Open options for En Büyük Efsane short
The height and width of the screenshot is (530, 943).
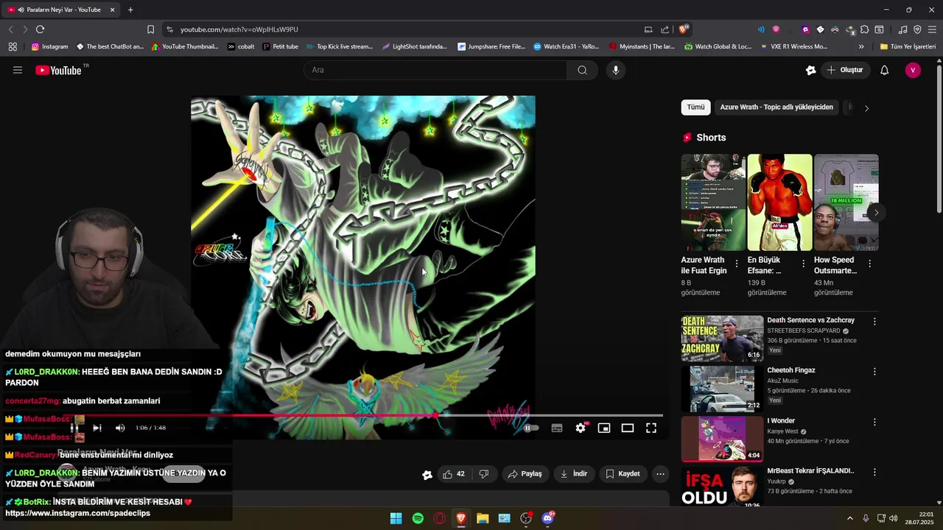(x=803, y=264)
